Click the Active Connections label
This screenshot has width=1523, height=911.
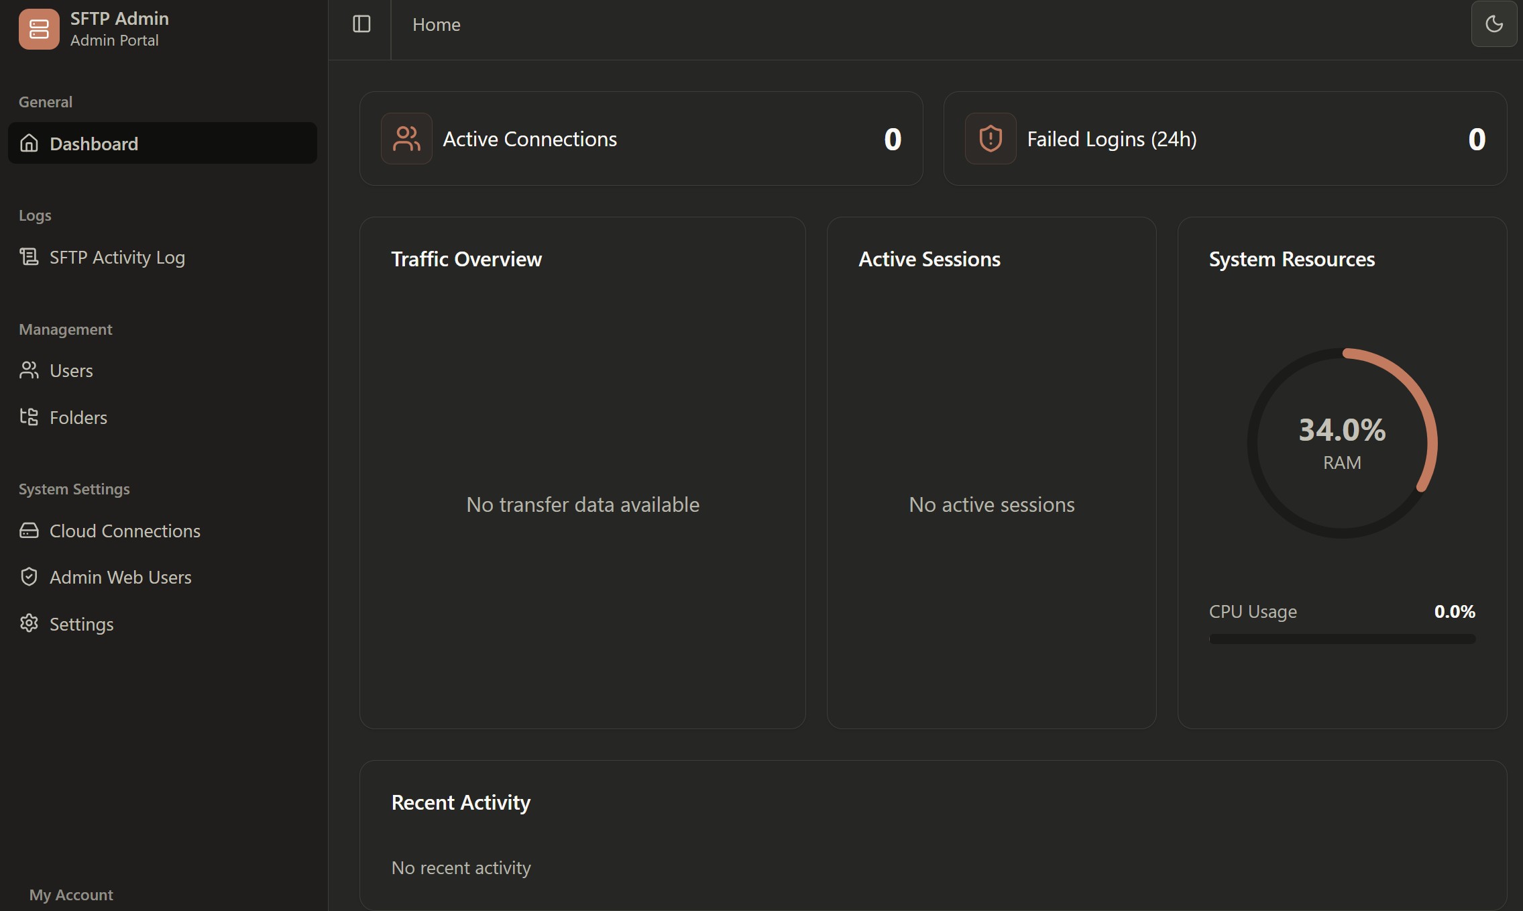click(530, 139)
